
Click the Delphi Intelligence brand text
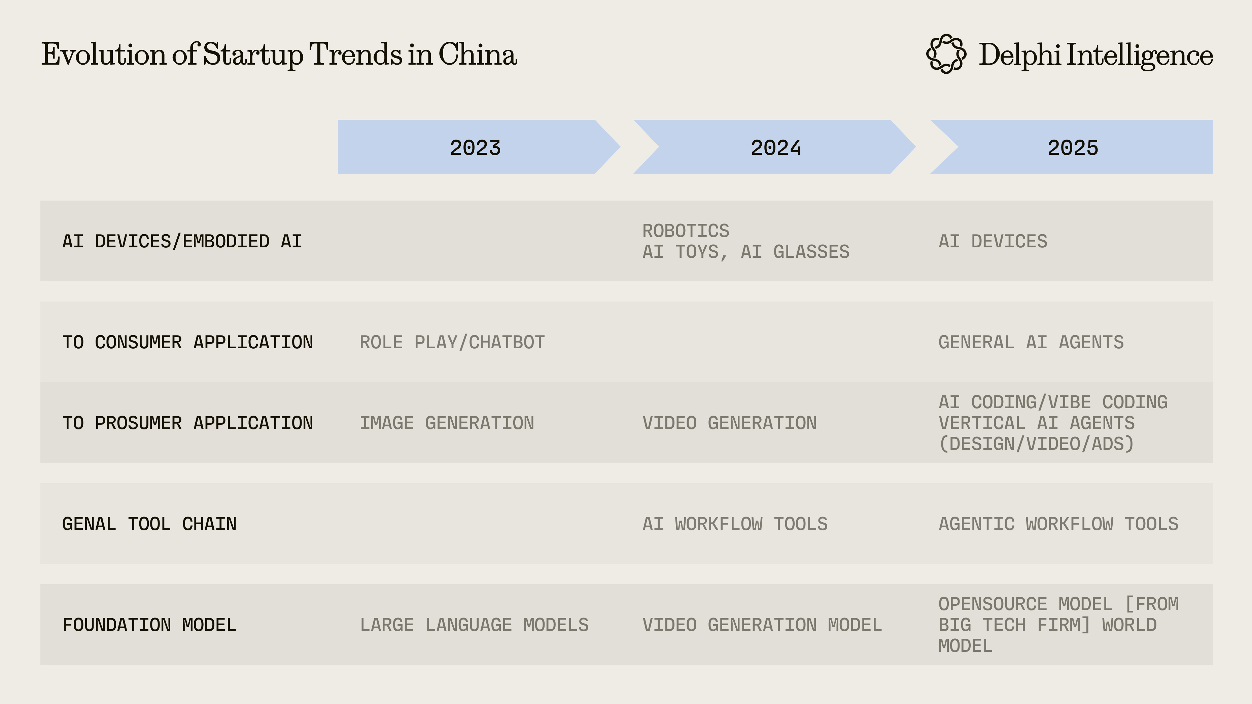[x=1095, y=55]
